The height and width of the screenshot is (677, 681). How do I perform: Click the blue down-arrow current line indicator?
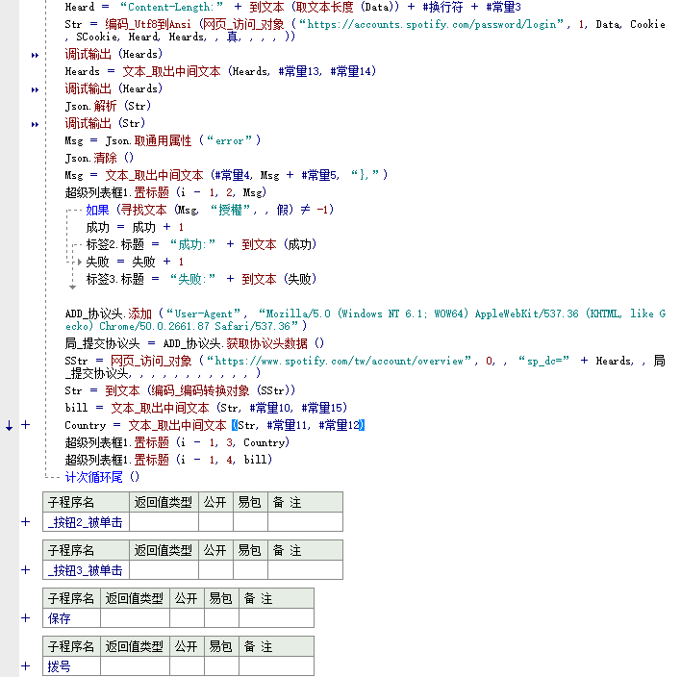point(10,425)
